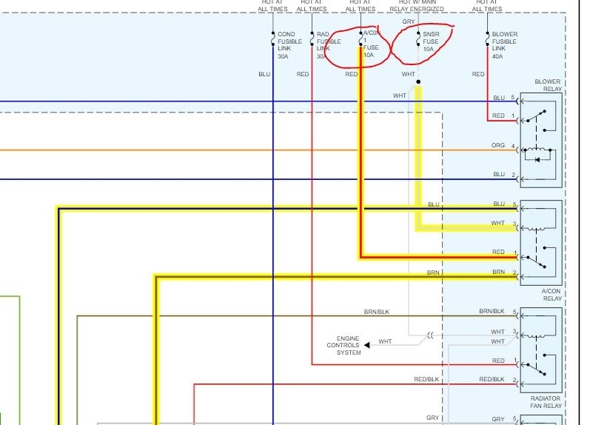Image resolution: width=607 pixels, height=425 pixels.
Task: Click 'GRY' label at bottom relay pin 5
Action: pyautogui.click(x=498, y=419)
